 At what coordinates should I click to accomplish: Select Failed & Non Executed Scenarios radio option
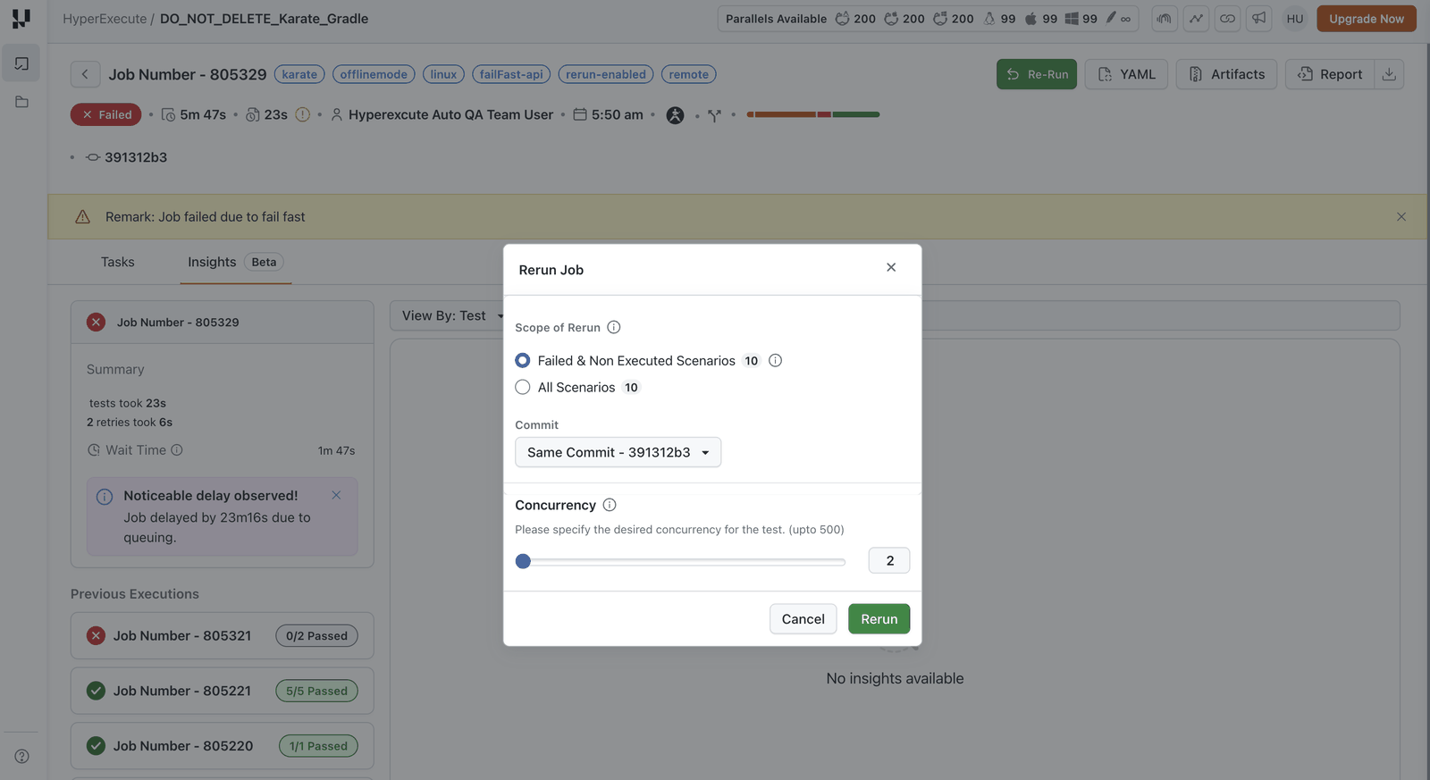coord(523,361)
